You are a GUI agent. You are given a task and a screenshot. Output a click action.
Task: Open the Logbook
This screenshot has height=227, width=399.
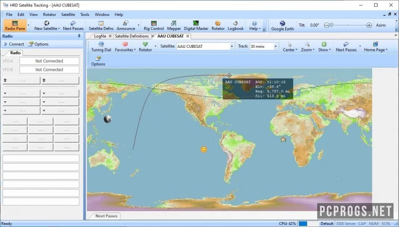(235, 25)
